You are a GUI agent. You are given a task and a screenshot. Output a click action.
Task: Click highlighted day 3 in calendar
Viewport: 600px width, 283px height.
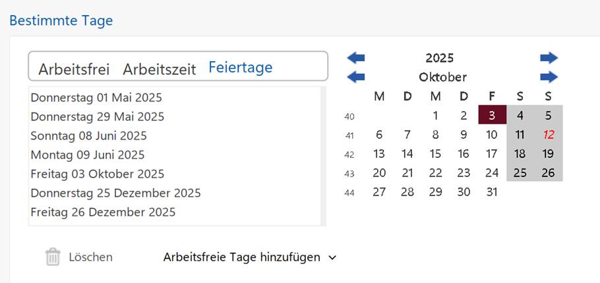(x=492, y=116)
